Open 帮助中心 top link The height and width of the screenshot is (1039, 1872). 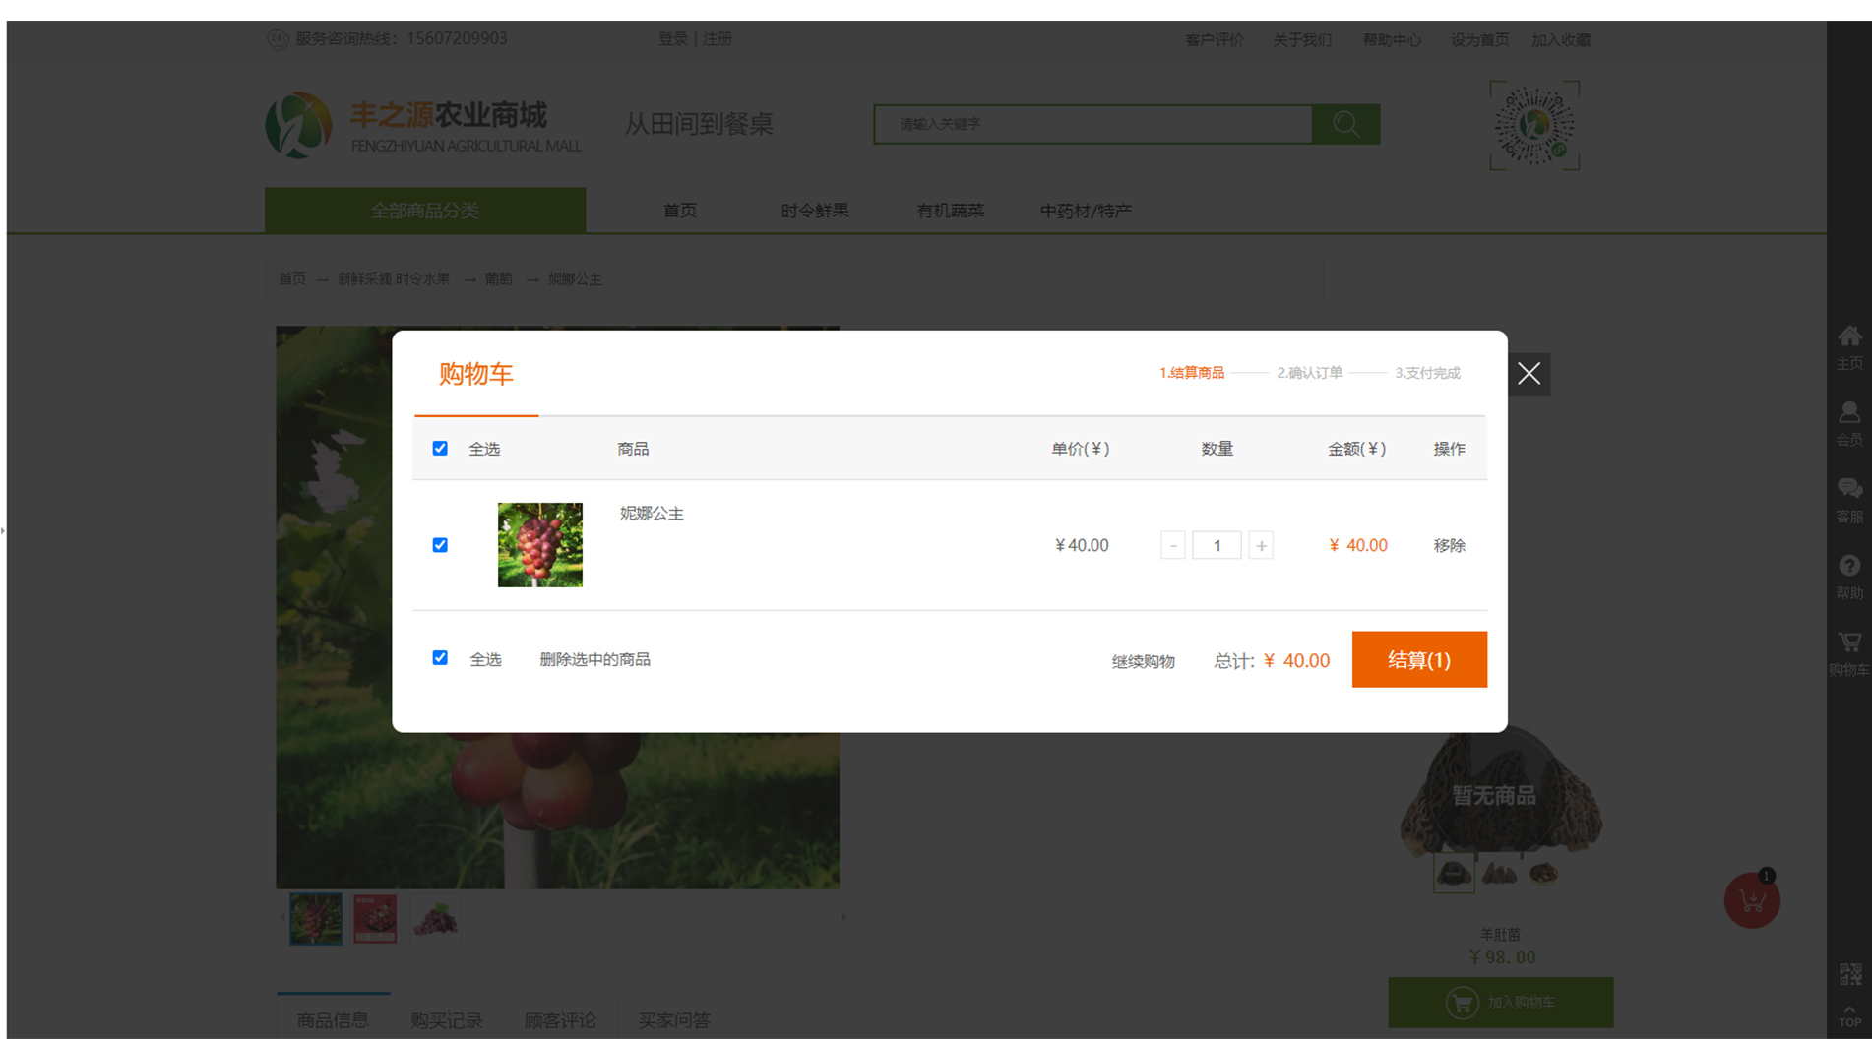click(x=1392, y=40)
